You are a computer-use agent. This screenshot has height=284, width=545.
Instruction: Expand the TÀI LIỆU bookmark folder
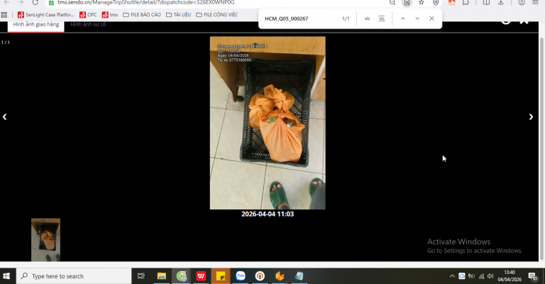(178, 15)
